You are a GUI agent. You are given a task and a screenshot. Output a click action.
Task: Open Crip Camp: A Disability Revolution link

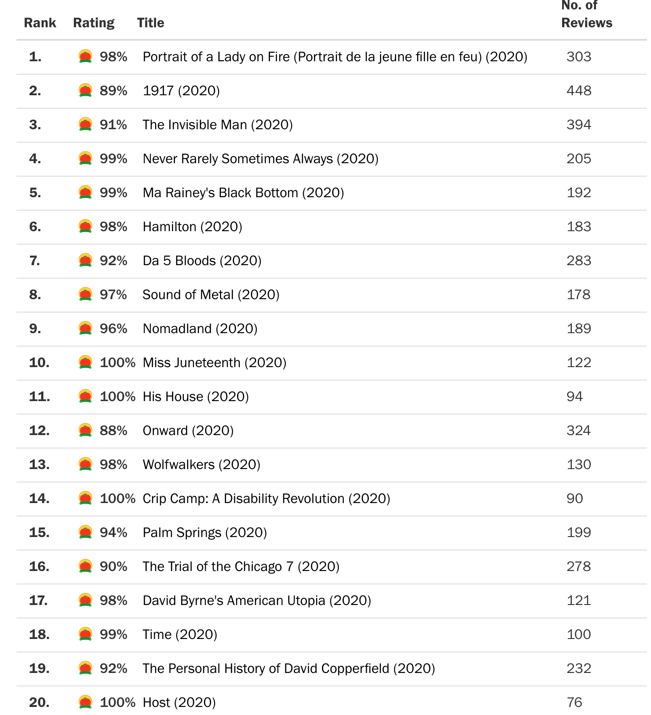coord(266,499)
